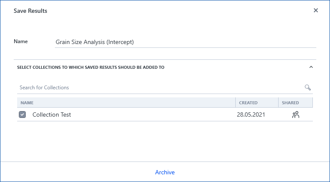The image size is (330, 182).
Task: Click the Save Results dialog title
Action: click(30, 11)
